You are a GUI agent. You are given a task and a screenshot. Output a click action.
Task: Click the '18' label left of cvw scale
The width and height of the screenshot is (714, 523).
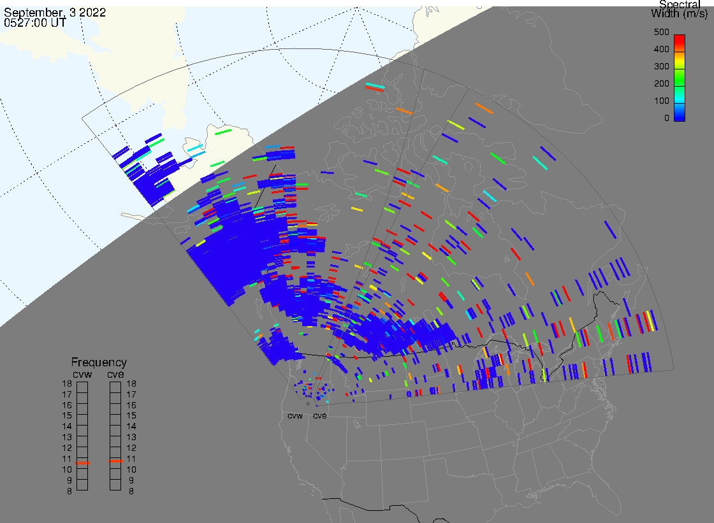67,383
